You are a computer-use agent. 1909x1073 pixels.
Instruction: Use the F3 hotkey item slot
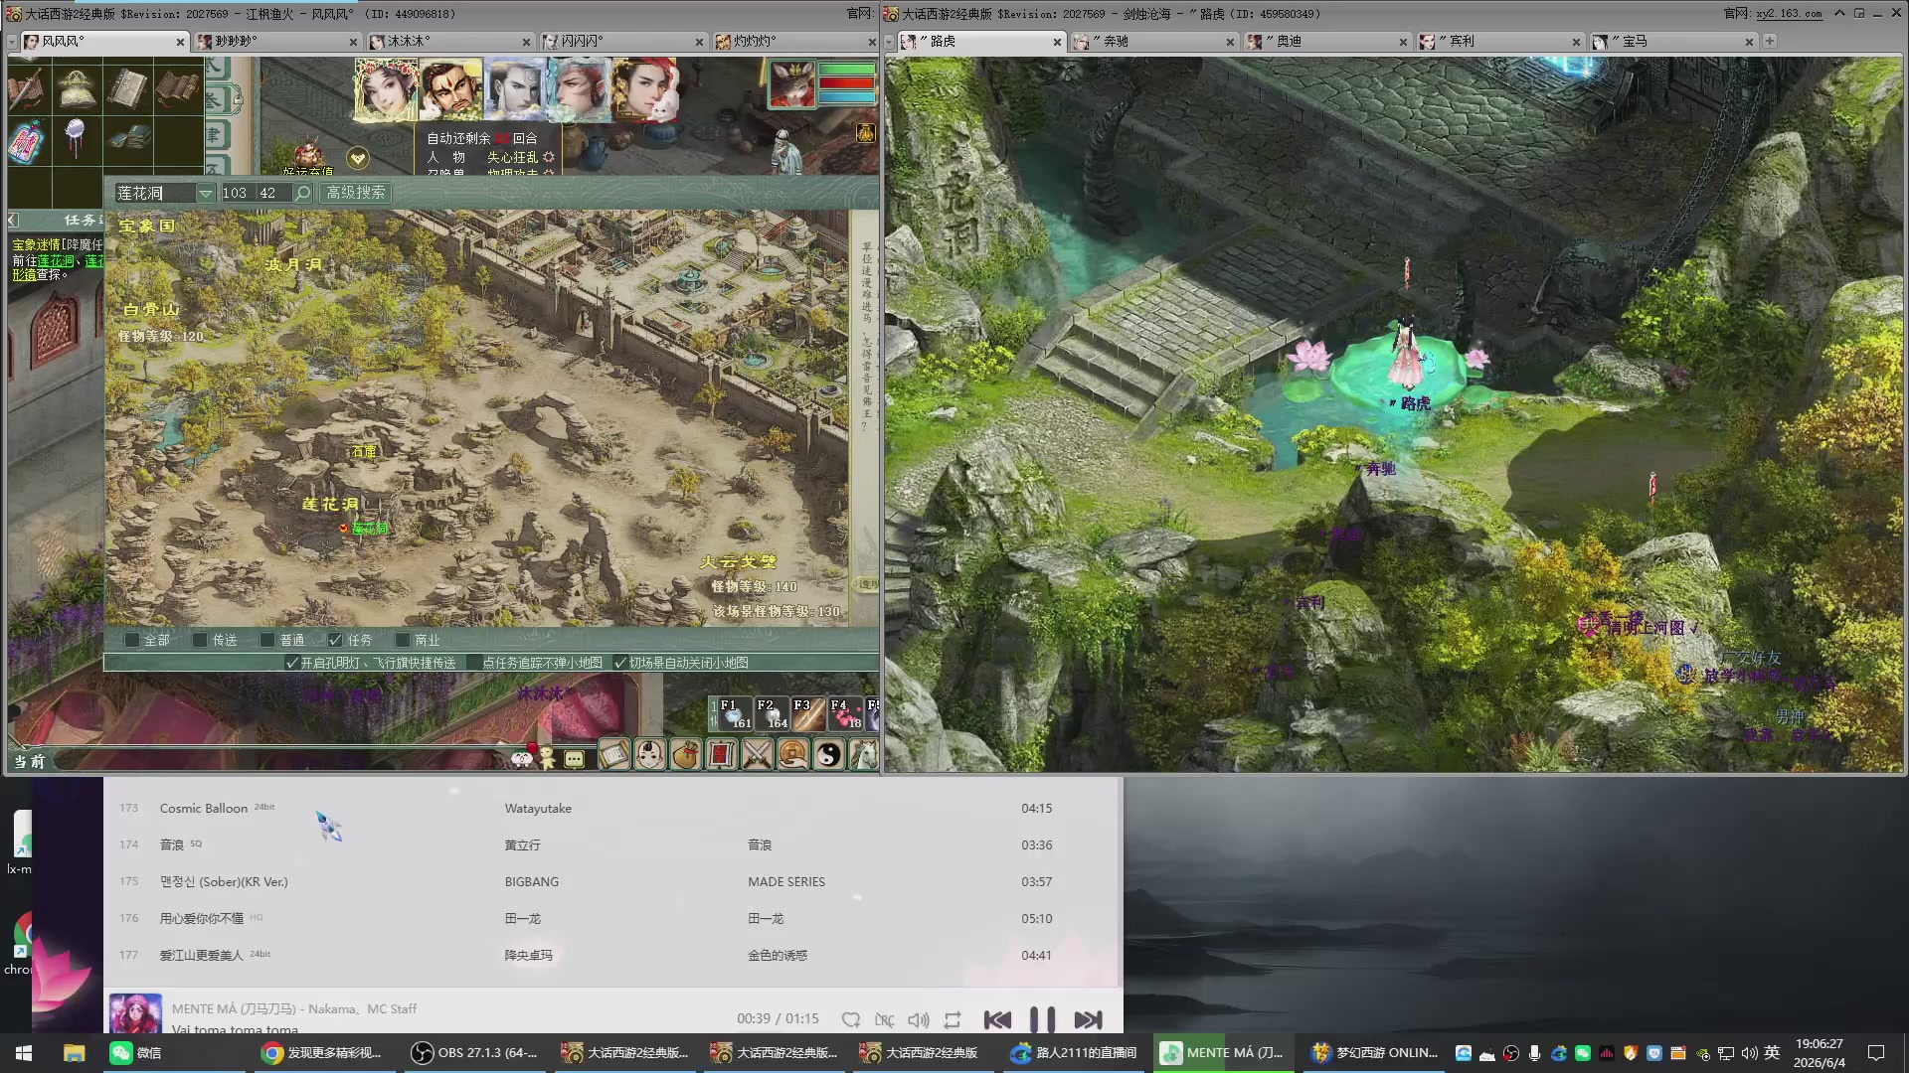point(808,714)
